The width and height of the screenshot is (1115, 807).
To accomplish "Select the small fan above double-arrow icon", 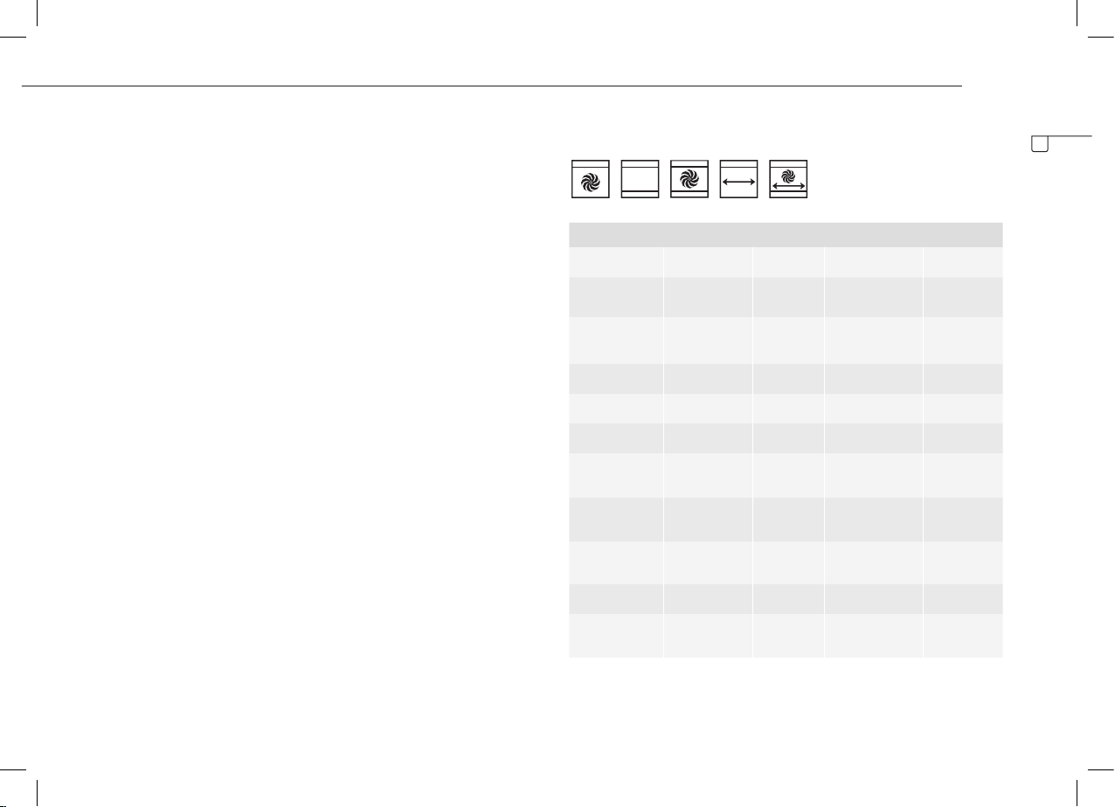I will [x=789, y=179].
